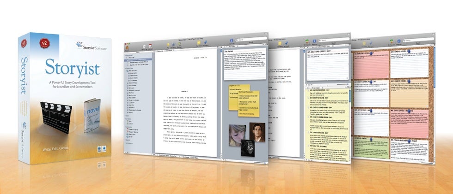Select the photo of the blonde woman

[x=238, y=135]
